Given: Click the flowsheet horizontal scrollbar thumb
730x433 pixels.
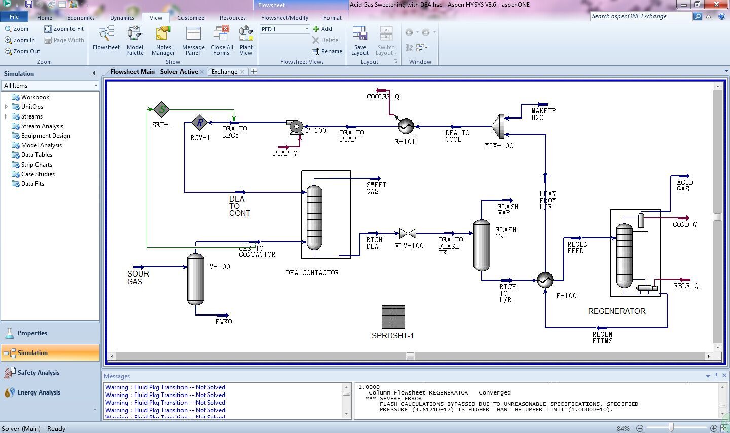Looking at the screenshot, I should point(410,356).
